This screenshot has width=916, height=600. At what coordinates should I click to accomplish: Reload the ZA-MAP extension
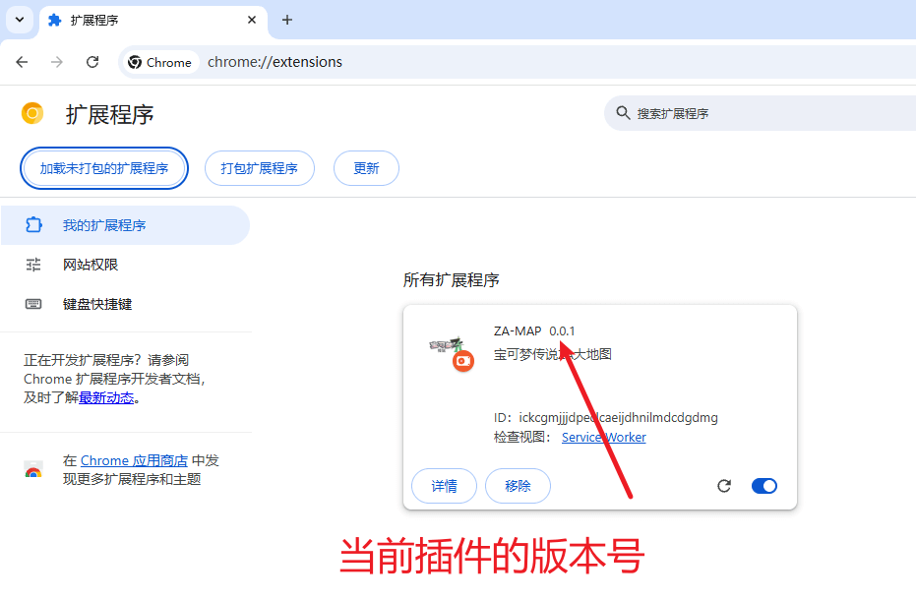coord(724,486)
